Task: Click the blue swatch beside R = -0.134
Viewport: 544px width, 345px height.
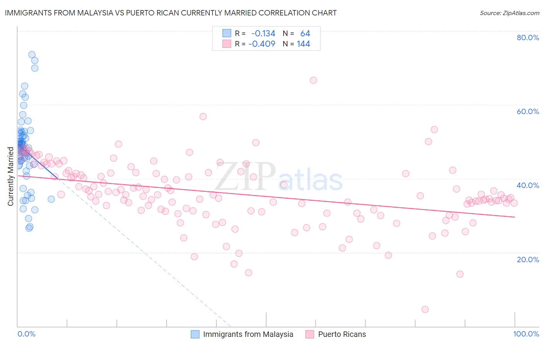Action: click(227, 33)
